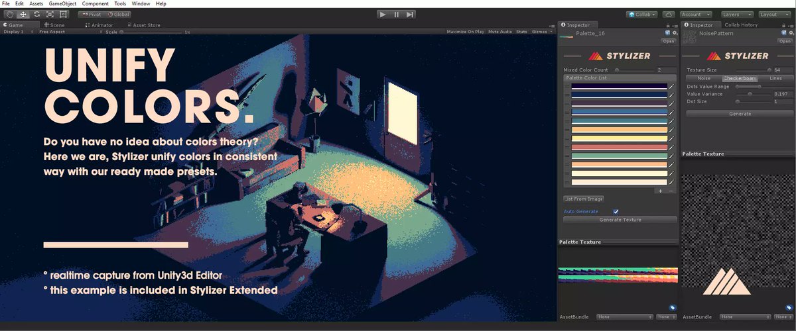Click the Value Variance slider
This screenshot has height=331, width=796.
753,94
